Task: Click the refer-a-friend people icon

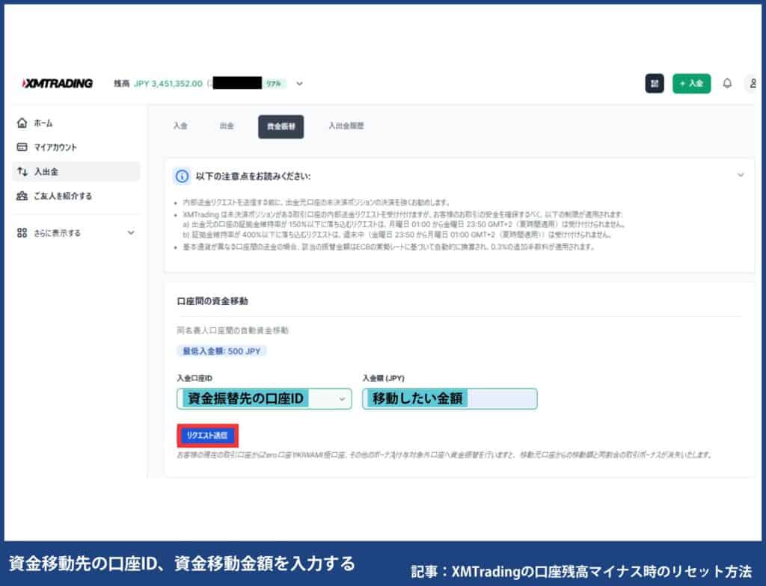Action: point(22,196)
